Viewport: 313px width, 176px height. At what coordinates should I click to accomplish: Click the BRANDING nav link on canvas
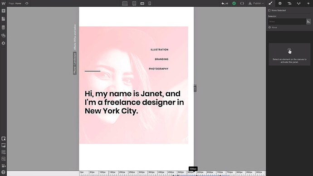161,59
